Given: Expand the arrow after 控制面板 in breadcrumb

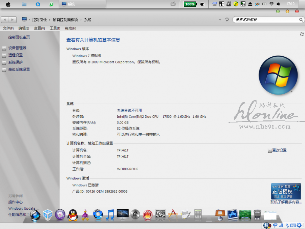Looking at the screenshot, I should pyautogui.click(x=50, y=20).
